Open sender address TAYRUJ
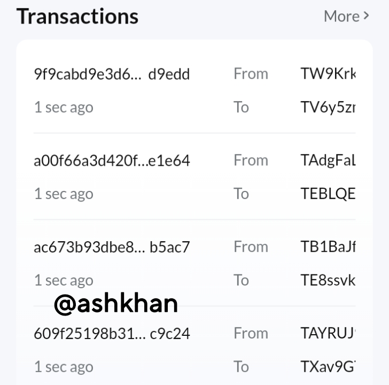This screenshot has height=385, width=389. pos(328,333)
